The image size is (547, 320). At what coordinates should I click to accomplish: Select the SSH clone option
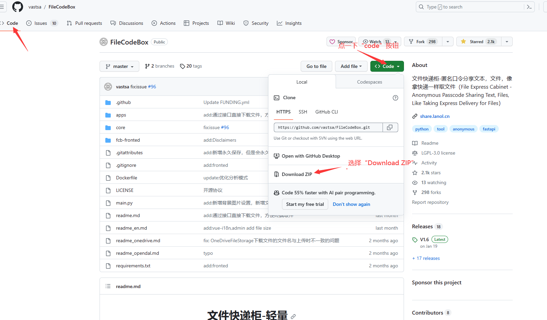tap(303, 112)
